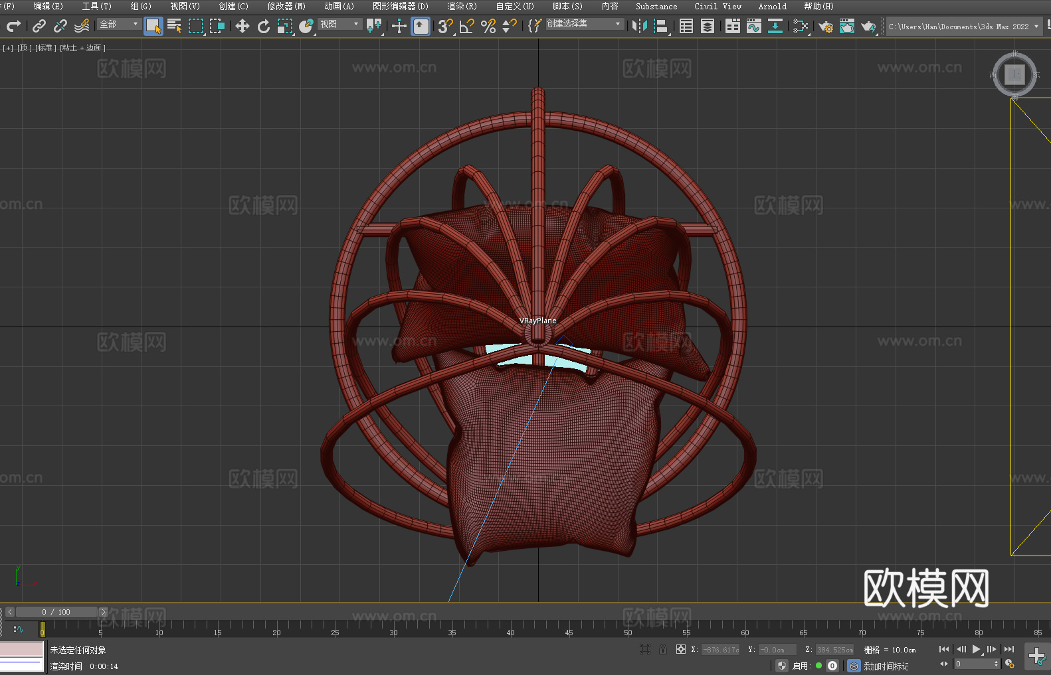Image resolution: width=1051 pixels, height=675 pixels.
Task: Toggle Selection Lock padlock icon
Action: click(x=663, y=649)
